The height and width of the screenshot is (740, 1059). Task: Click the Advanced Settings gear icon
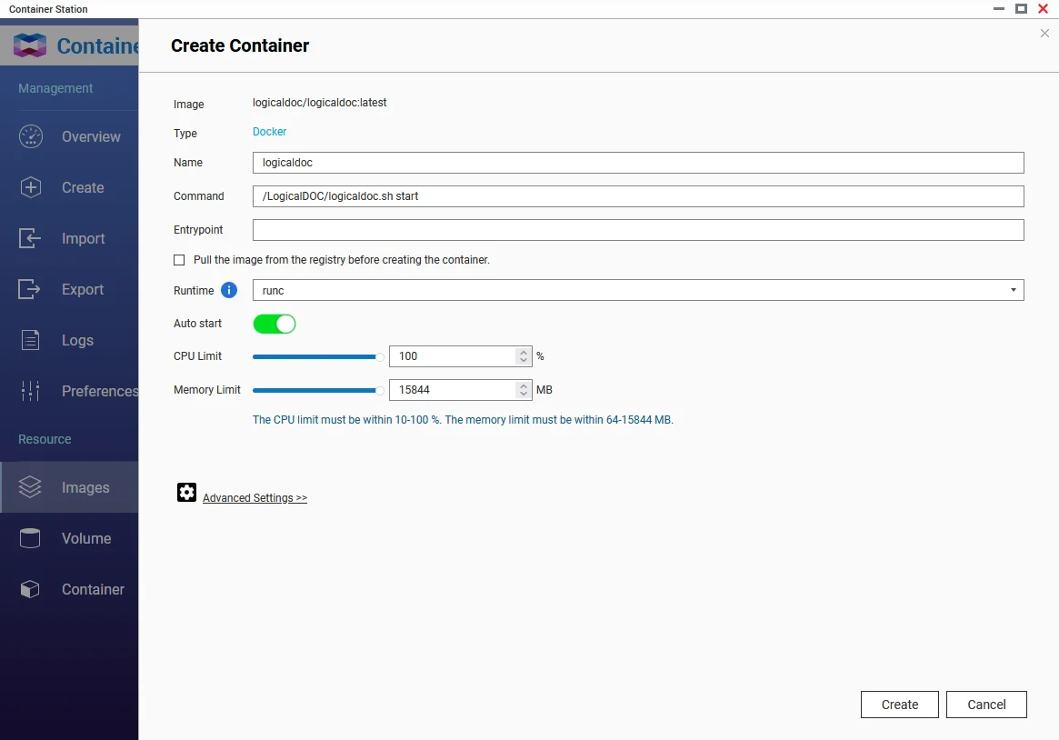point(186,492)
